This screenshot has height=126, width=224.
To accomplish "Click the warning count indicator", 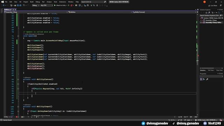I will [x=23, y=117].
